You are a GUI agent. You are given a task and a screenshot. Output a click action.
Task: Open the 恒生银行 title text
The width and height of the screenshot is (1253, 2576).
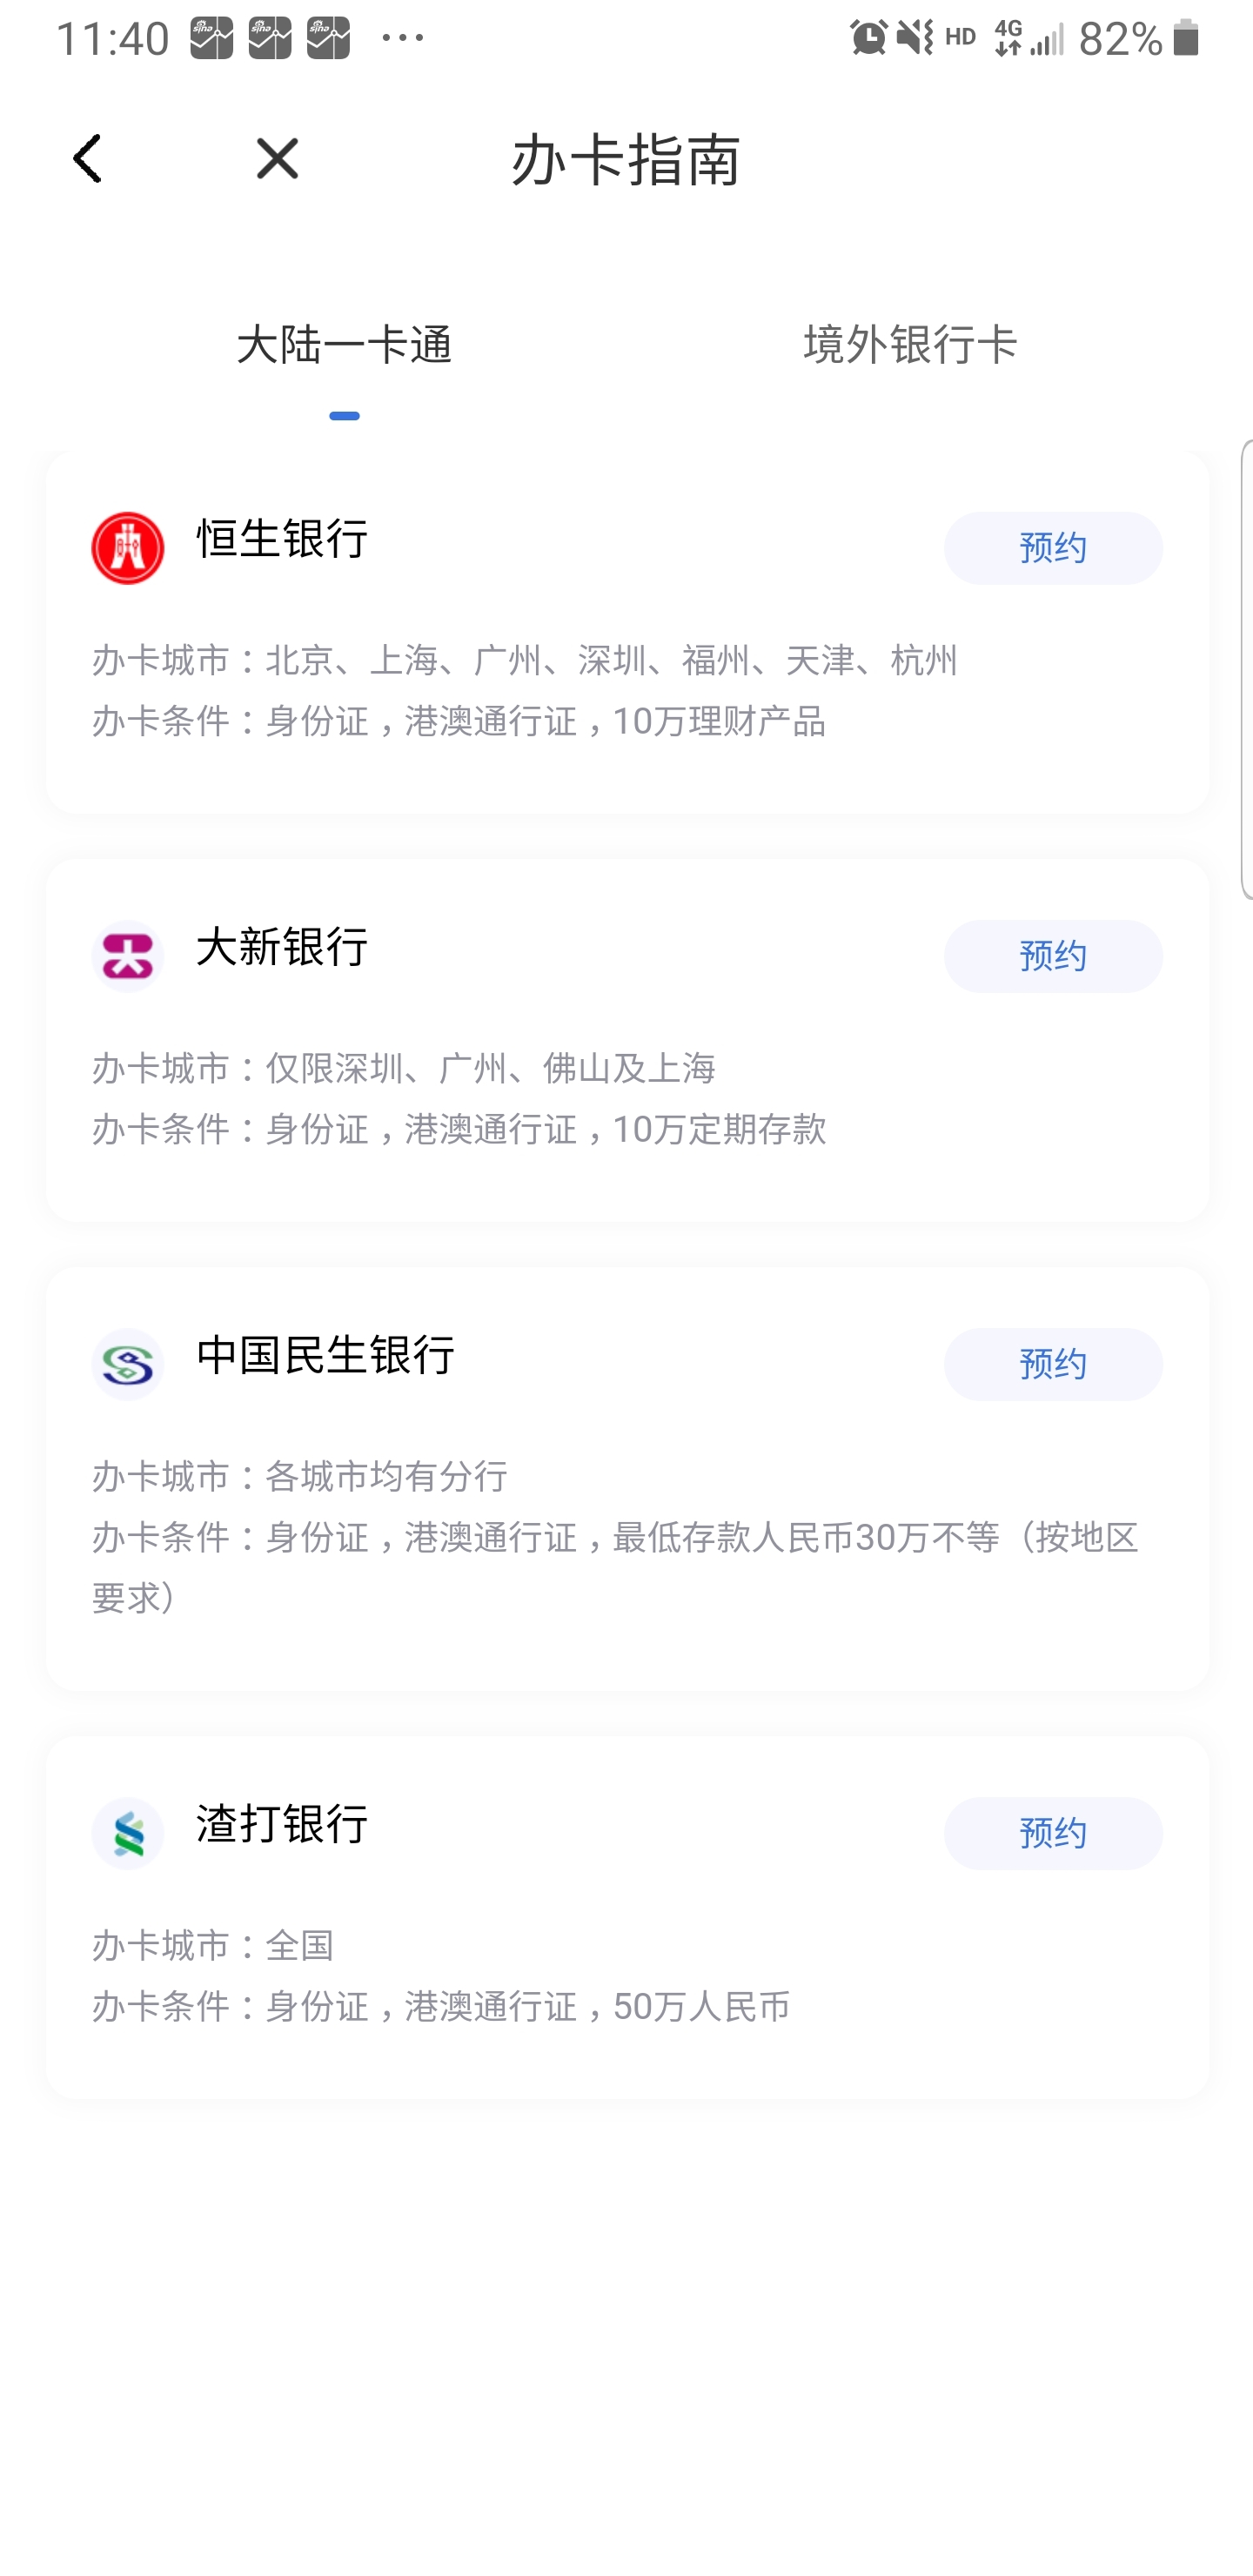point(282,539)
